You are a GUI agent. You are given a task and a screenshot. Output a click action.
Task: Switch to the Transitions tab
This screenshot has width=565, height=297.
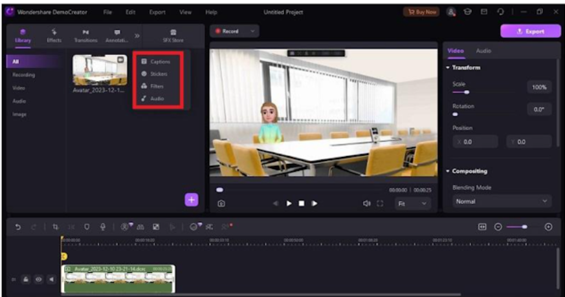(x=86, y=36)
